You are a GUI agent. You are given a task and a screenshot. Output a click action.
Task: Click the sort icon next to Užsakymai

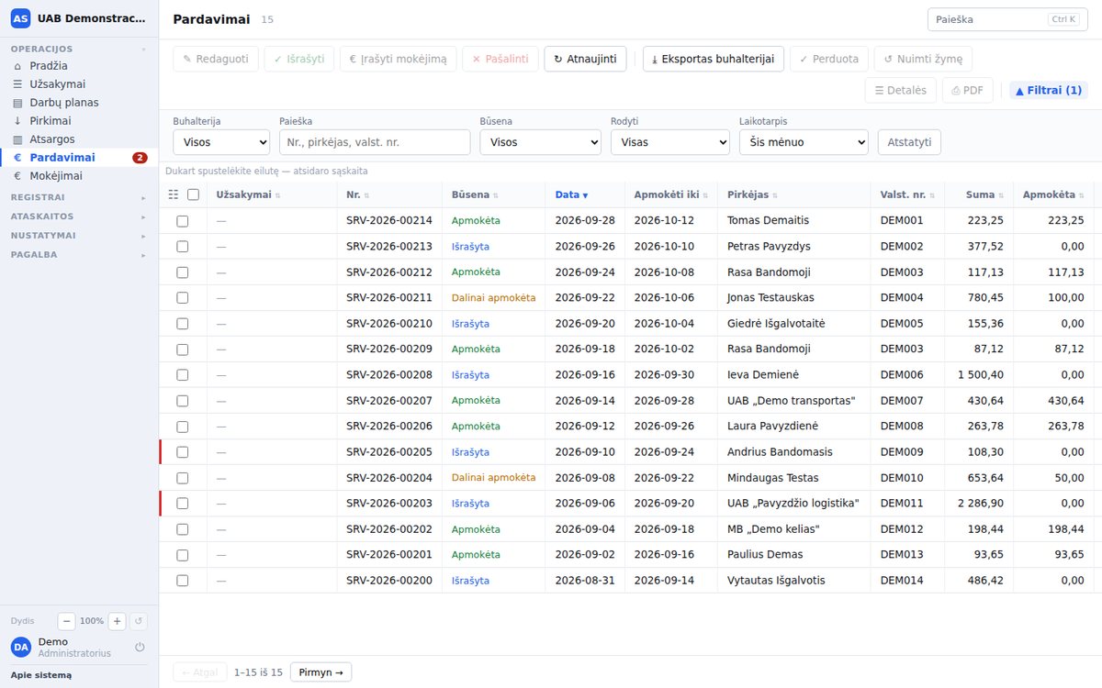point(278,195)
